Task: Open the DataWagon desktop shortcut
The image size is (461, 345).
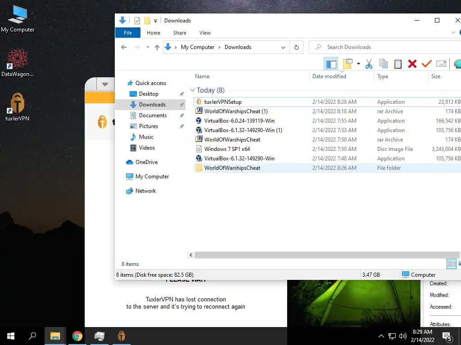Action: pos(18,63)
